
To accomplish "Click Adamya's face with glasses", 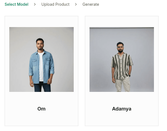I will tap(120, 48).
